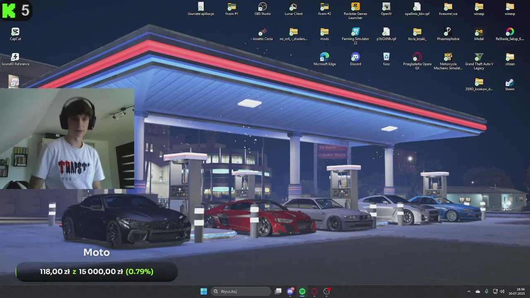Open the no_roll_-_shaders folder

[x=294, y=34]
